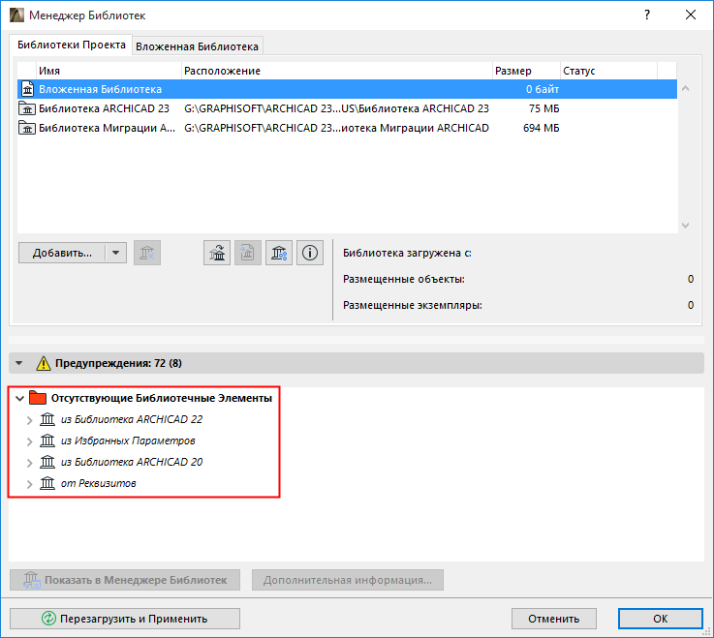
Task: Click the embed library objects icon button
Action: [248, 253]
